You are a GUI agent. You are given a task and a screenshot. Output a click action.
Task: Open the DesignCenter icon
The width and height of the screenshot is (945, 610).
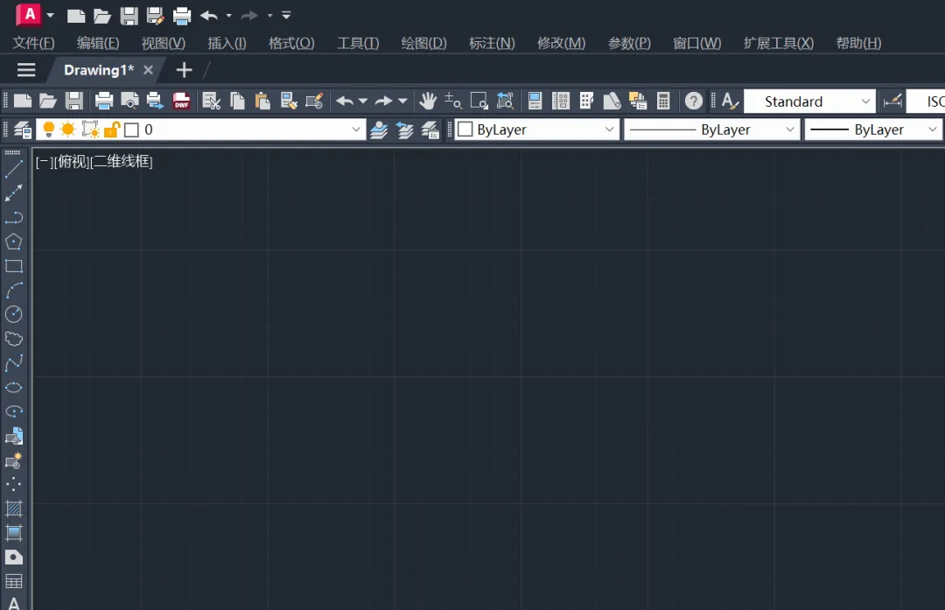561,101
